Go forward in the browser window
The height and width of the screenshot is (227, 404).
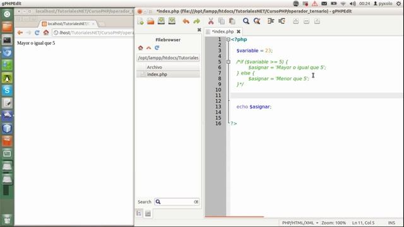pyautogui.click(x=28, y=32)
